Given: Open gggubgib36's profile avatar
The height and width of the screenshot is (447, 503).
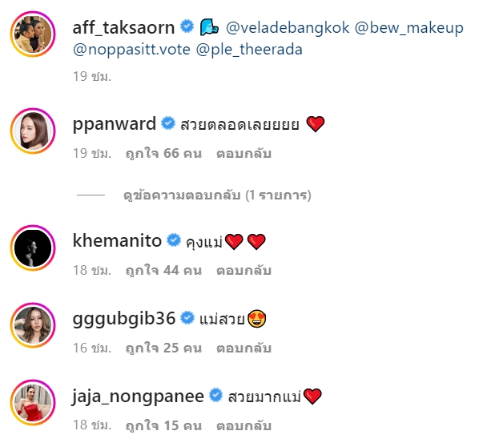Looking at the screenshot, I should pyautogui.click(x=33, y=325).
